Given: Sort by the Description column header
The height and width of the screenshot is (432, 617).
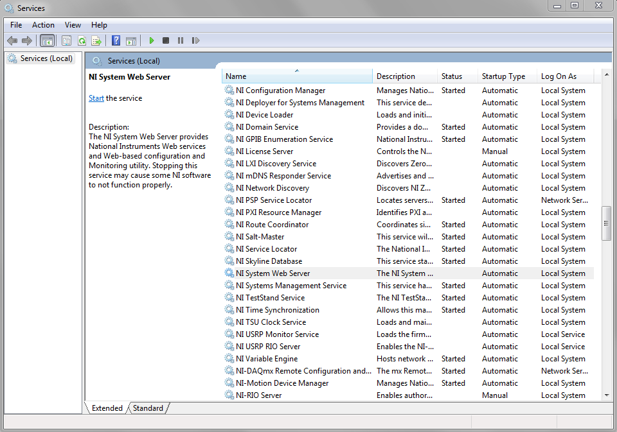Looking at the screenshot, I should 405,76.
